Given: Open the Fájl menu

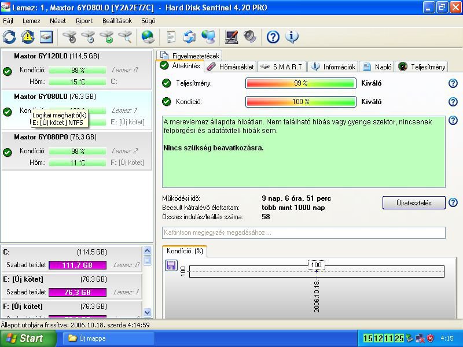Looking at the screenshot, I should 8,21.
